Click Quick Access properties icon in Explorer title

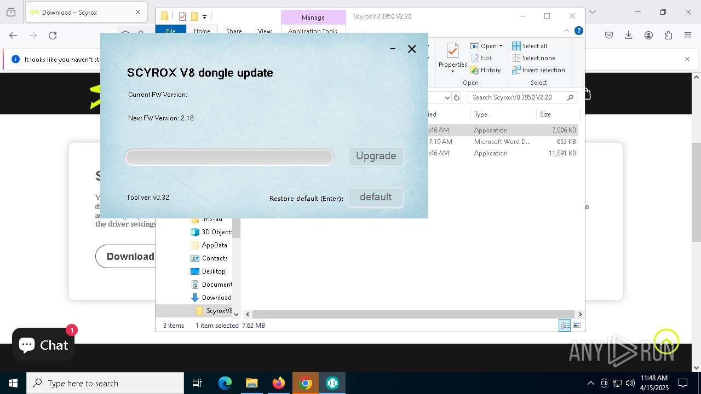(x=183, y=16)
